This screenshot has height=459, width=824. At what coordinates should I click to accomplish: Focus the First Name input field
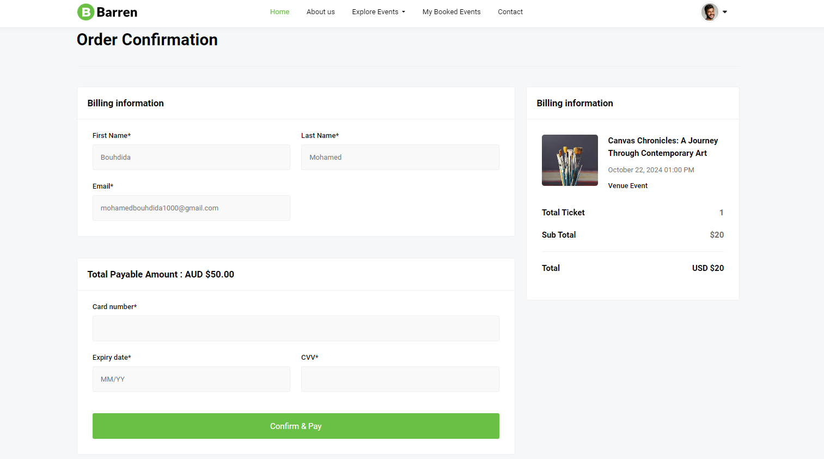tap(191, 157)
